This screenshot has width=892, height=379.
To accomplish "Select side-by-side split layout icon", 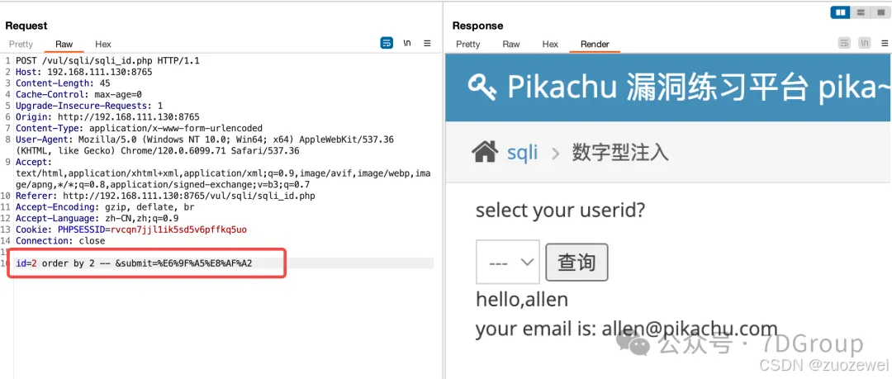I will 841,12.
